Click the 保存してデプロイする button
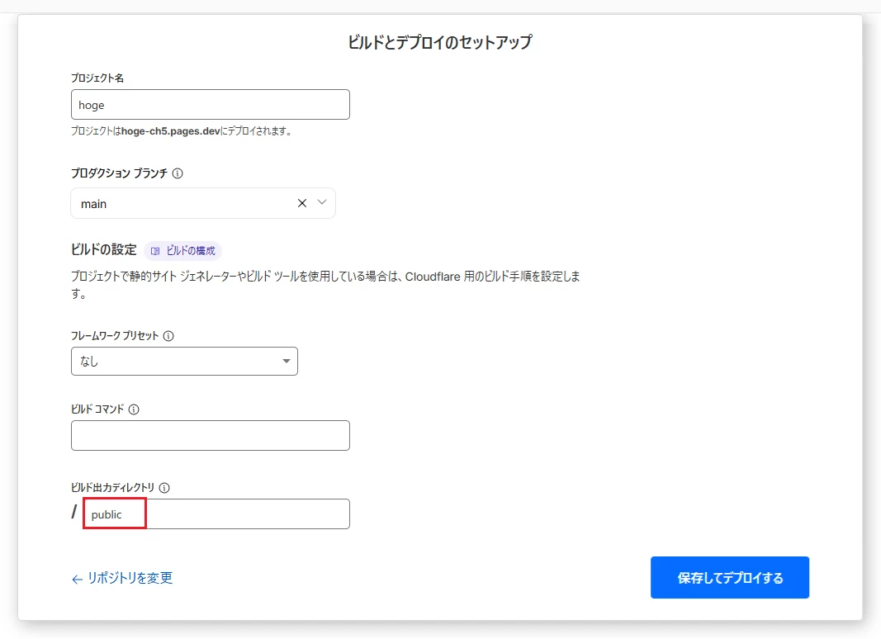The image size is (881, 639). [729, 578]
